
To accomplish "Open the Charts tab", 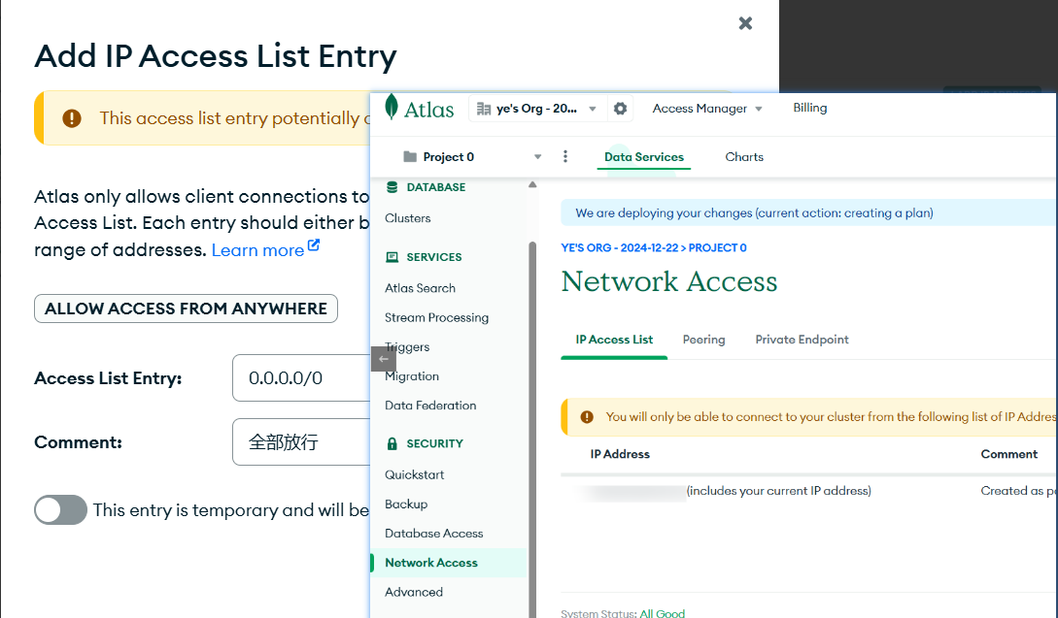I will tap(744, 157).
